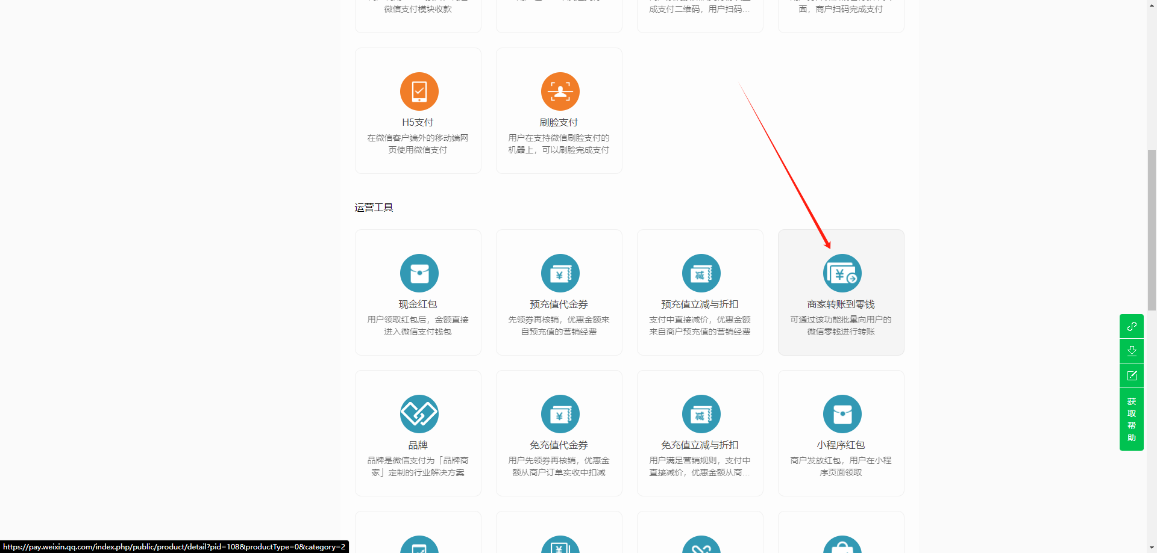Screen dimensions: 1157x553
Task: Click the green link icon in floating sidebar
Action: click(1132, 326)
